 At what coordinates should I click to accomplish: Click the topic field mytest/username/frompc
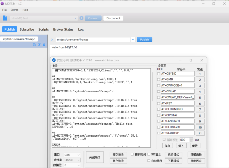click(93, 40)
